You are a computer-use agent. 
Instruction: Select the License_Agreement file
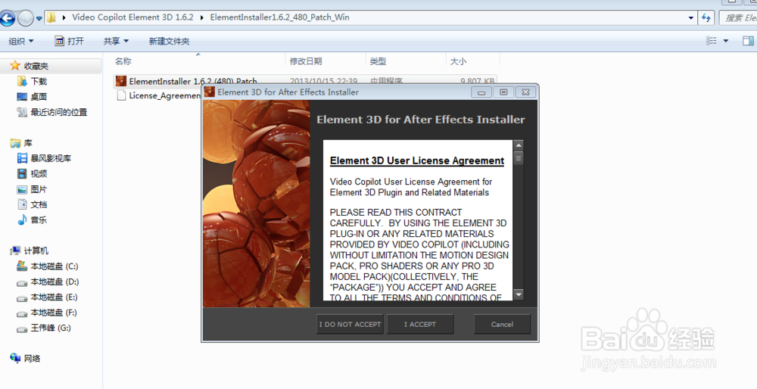pos(164,95)
